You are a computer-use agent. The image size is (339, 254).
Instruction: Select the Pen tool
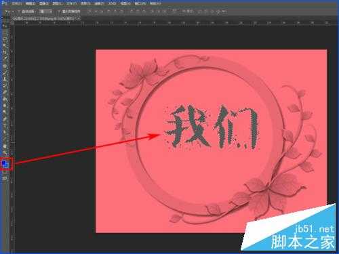pos(5,119)
